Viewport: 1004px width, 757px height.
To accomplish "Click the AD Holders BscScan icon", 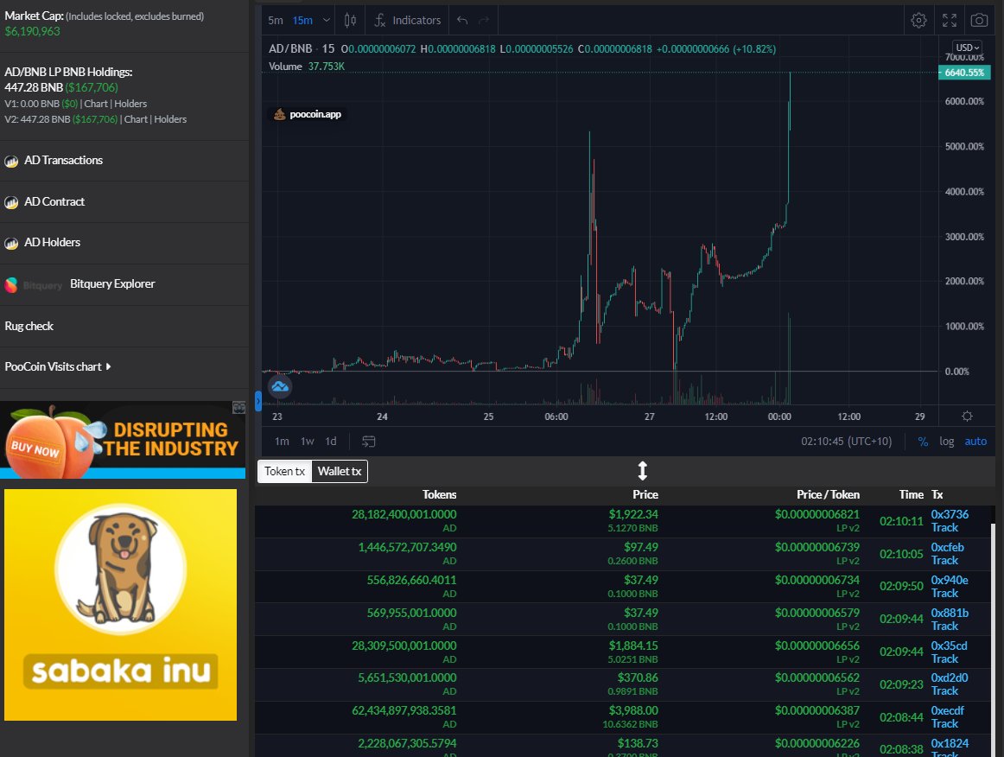I will [11, 244].
